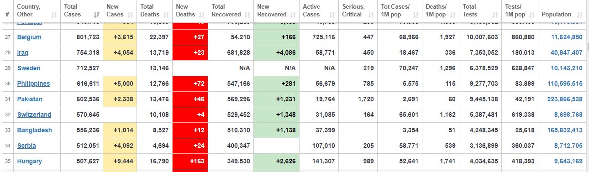Image resolution: width=589 pixels, height=172 pixels.
Task: Open the Iraq country link
Action: pyautogui.click(x=23, y=53)
